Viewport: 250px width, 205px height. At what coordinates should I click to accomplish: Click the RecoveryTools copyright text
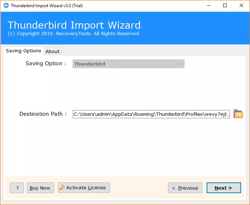pyautogui.click(x=74, y=34)
